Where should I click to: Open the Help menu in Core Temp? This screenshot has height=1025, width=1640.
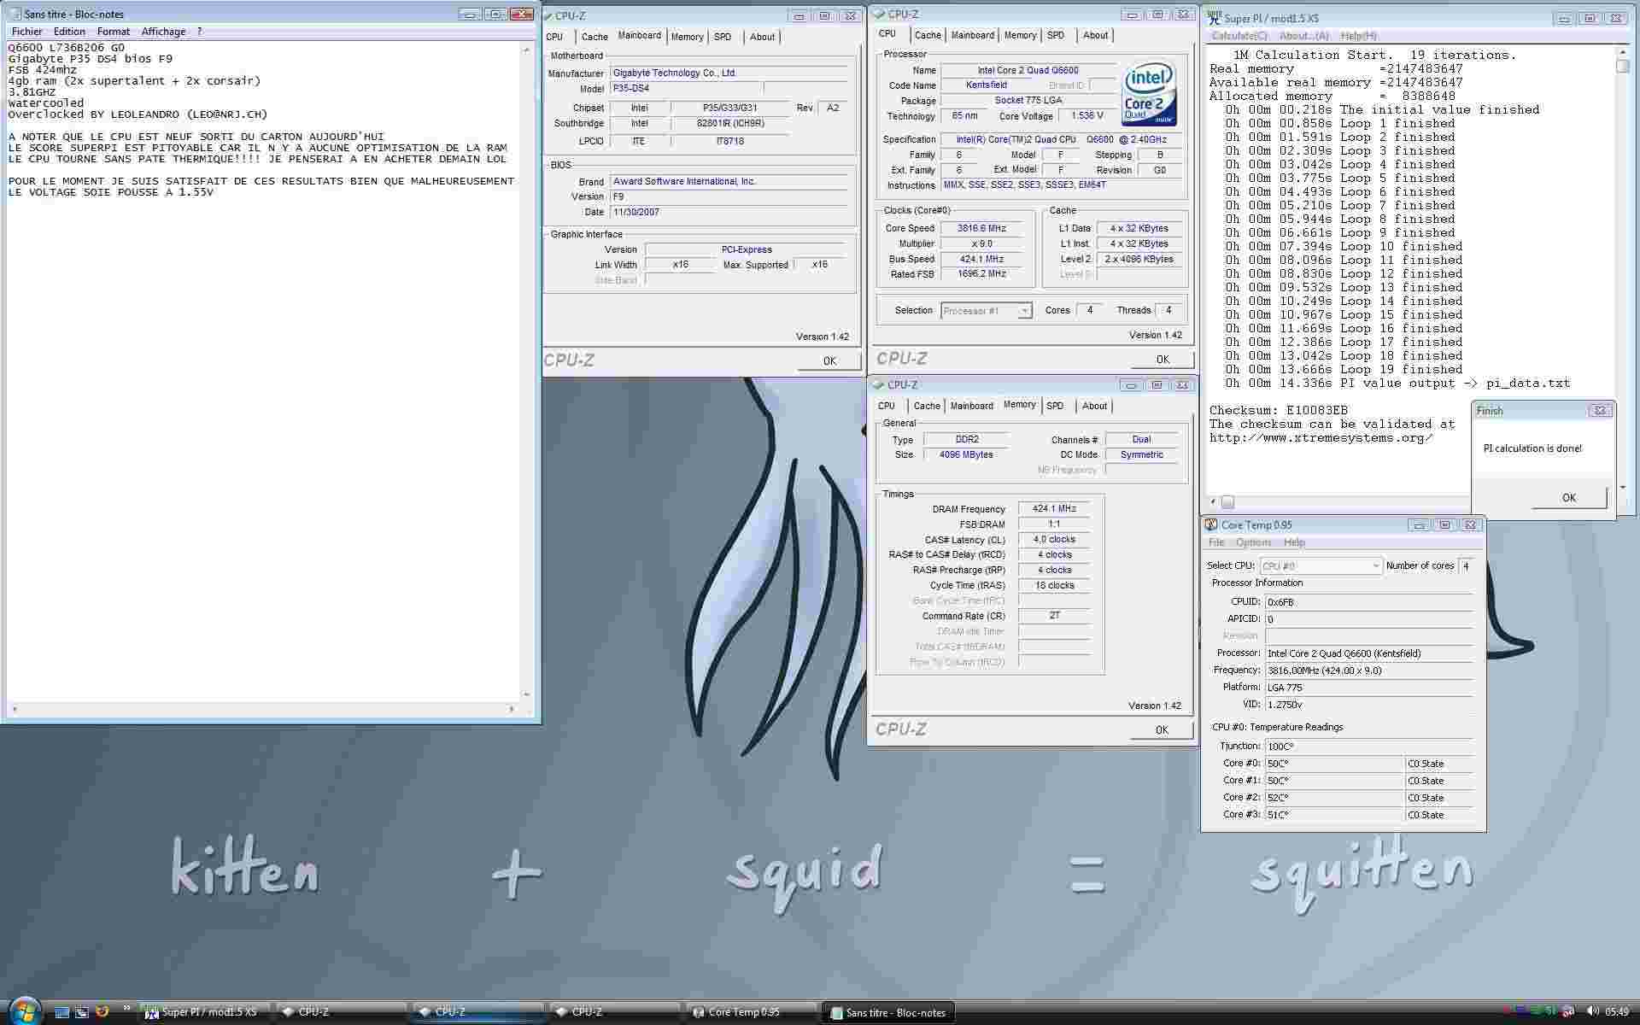click(1294, 542)
